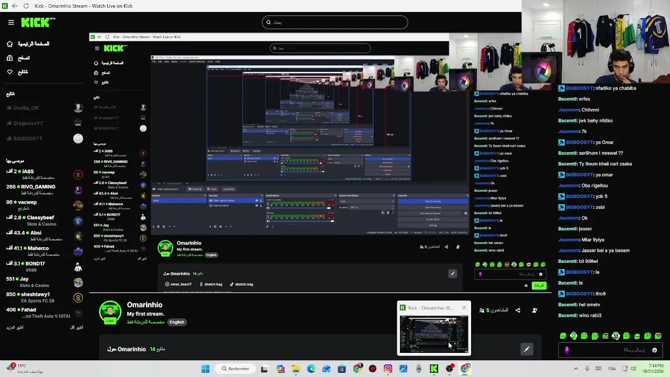Image resolution: width=670 pixels, height=377 pixels.
Task: Open Microsoft Edge from the taskbar
Action: point(311,369)
